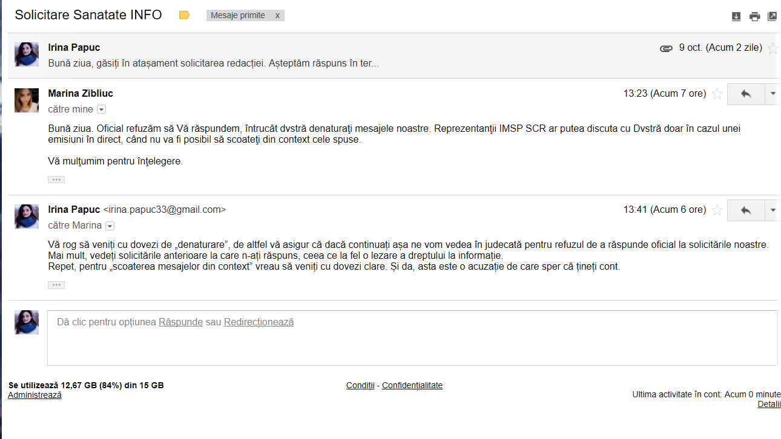Image resolution: width=781 pixels, height=439 pixels.
Task: Open the Administrează storage link
Action: (35, 395)
